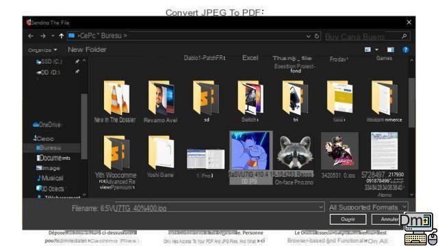Toggle the preview pane

(391, 50)
